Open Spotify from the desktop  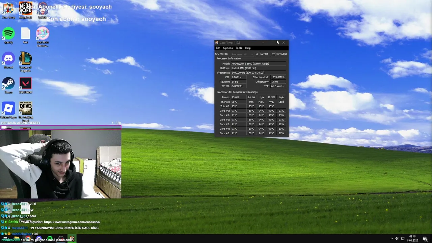coord(8,35)
